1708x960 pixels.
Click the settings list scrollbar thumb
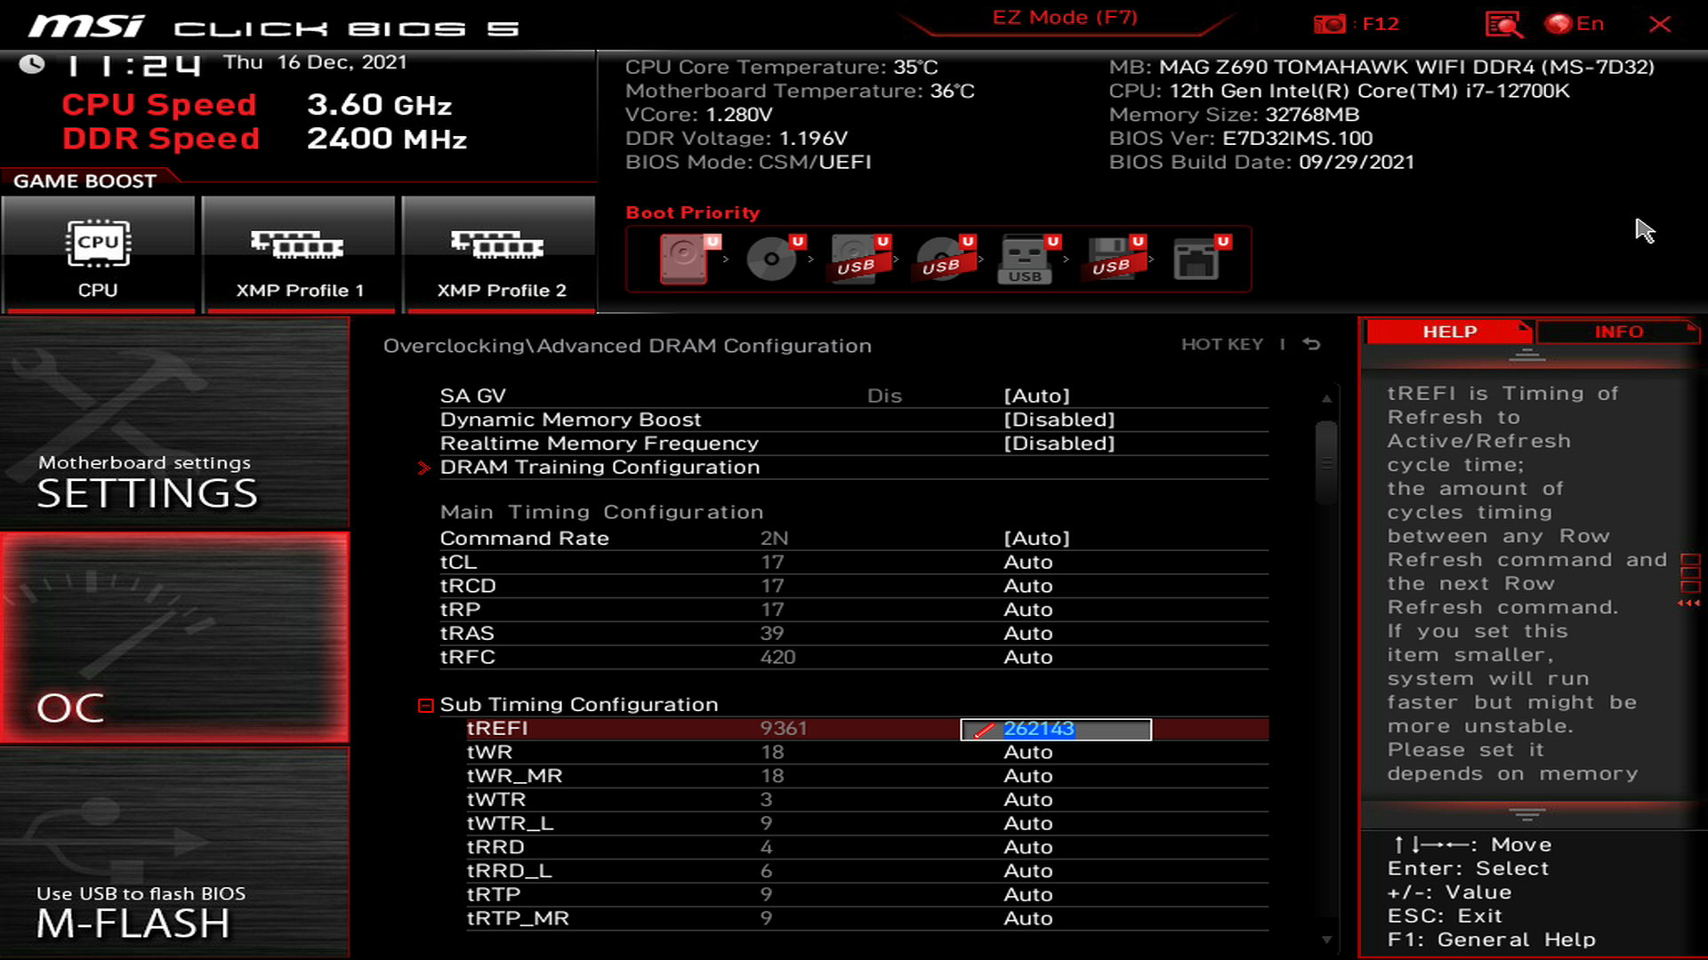coord(1326,462)
